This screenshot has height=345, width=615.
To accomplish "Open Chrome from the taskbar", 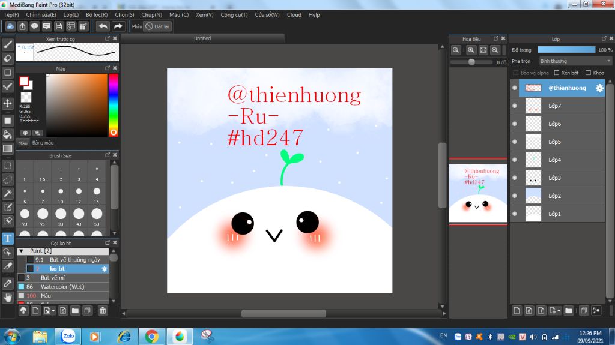I will (151, 337).
